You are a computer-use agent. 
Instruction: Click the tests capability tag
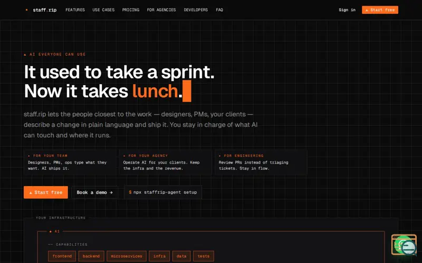click(204, 256)
